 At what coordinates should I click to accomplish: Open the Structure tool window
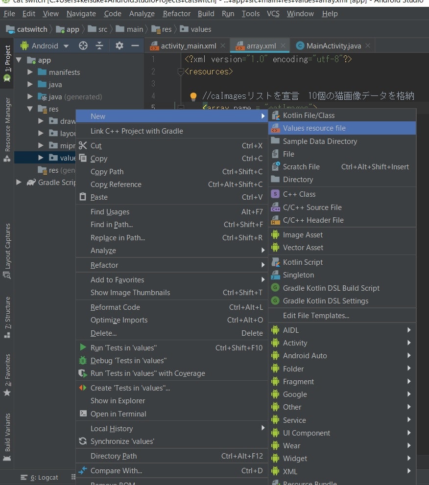[x=7, y=317]
